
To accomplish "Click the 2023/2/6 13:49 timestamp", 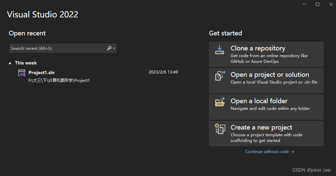I will point(163,72).
